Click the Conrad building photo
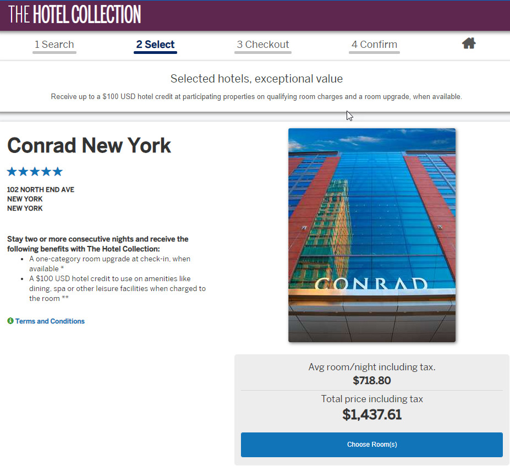 (371, 235)
